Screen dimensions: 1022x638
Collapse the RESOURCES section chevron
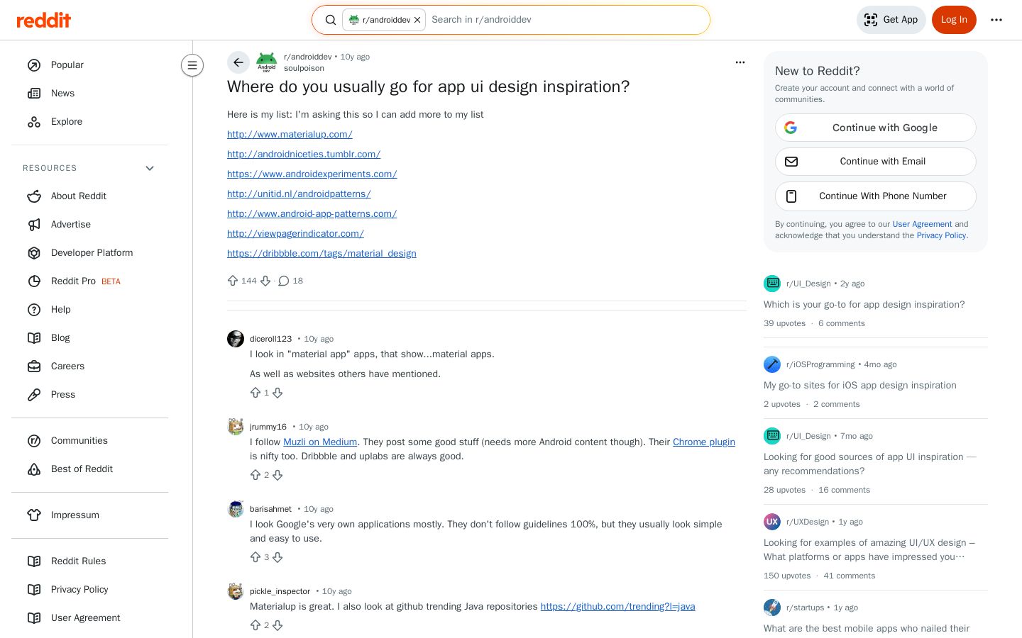click(x=150, y=168)
